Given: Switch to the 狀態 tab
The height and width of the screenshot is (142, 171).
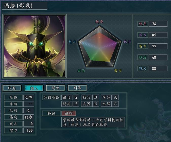Looking at the screenshot, I should [x=12, y=88].
